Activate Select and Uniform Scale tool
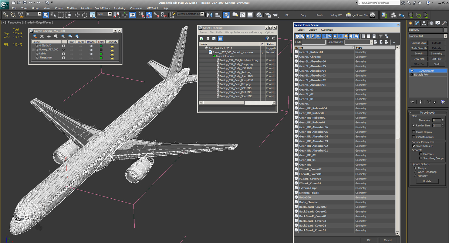 point(92,15)
